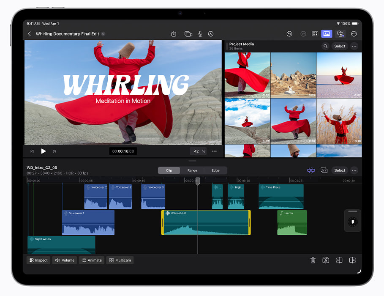Image resolution: width=384 pixels, height=296 pixels.
Task: Toggle the photo media browser panel
Action: pyautogui.click(x=326, y=34)
